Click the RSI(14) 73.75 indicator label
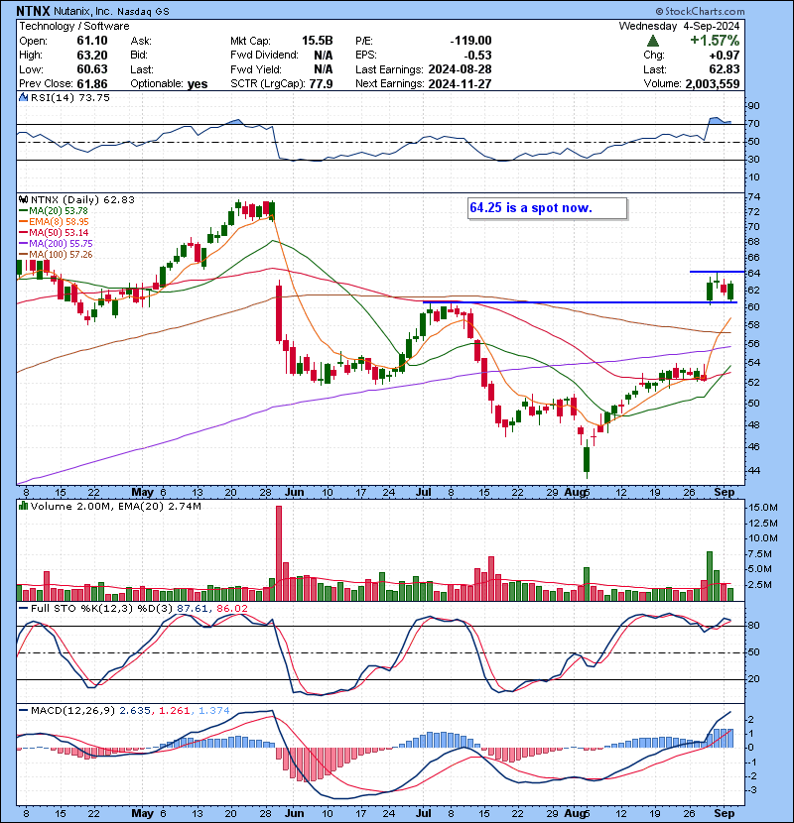This screenshot has width=794, height=823. 69,97
